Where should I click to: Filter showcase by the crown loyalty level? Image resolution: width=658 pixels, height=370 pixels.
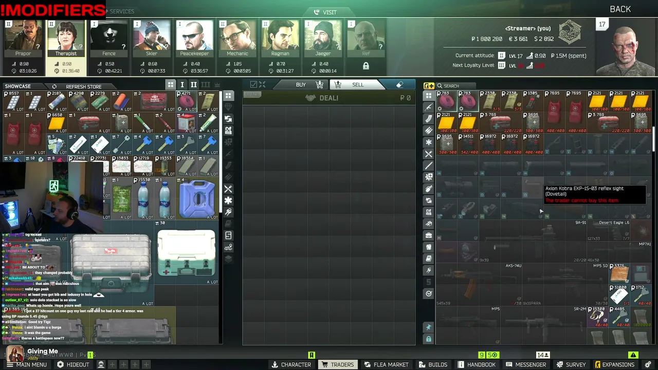click(217, 85)
